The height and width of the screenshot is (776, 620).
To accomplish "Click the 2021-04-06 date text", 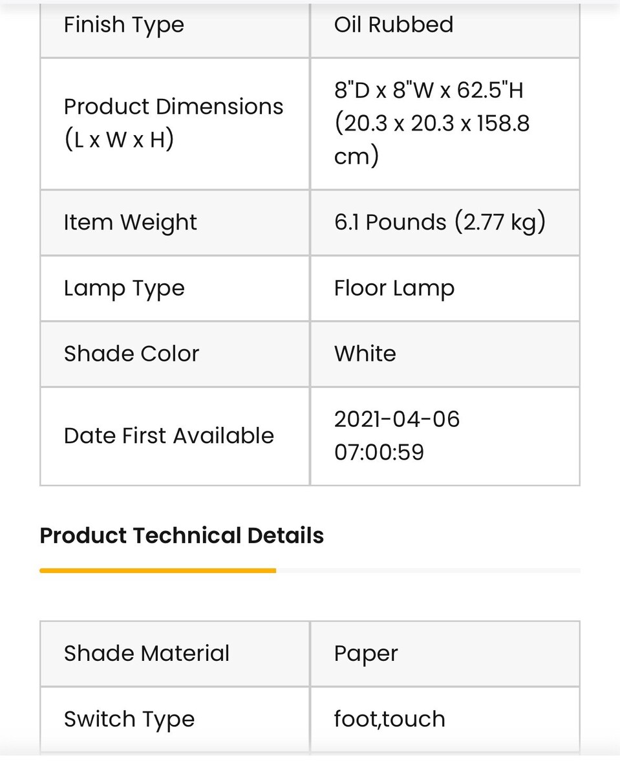I will coord(396,420).
